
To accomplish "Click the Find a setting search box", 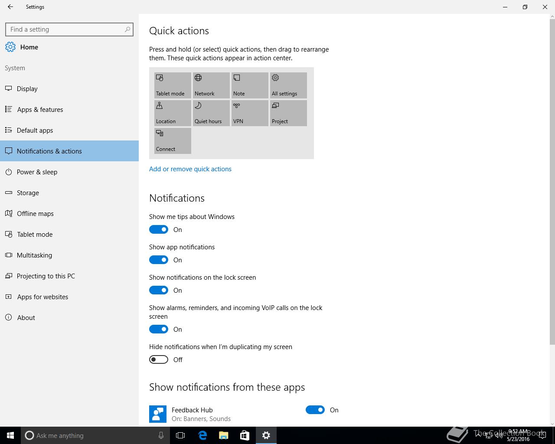I will pyautogui.click(x=69, y=29).
